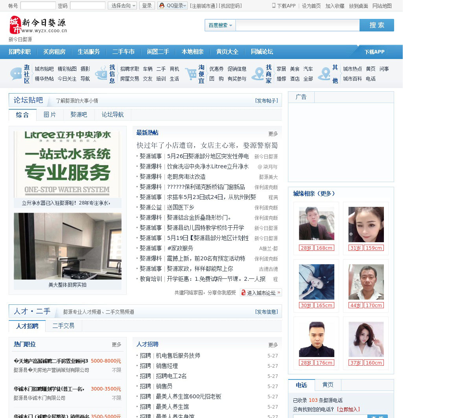Click the 逛社区 chat bubble icon

pos(16,74)
